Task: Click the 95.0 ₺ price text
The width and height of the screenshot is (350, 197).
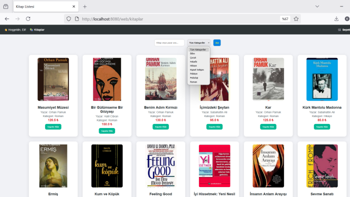Action: pos(214,120)
